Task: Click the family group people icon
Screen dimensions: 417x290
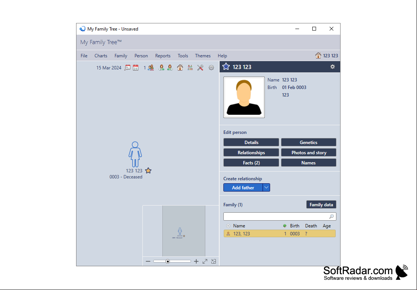Action: [151, 68]
